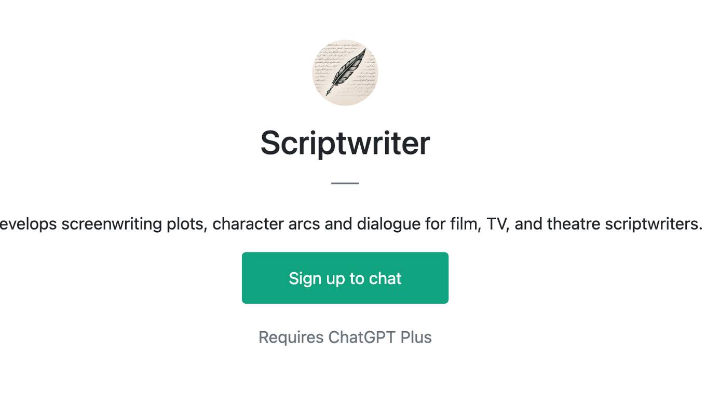Viewport: 706px width, 396px height.
Task: Click the word 'Requires' below the green button
Action: 291,337
